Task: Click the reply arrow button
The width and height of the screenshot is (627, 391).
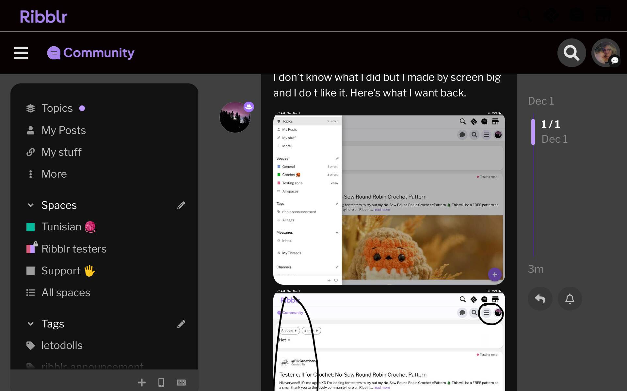Action: pos(540,298)
